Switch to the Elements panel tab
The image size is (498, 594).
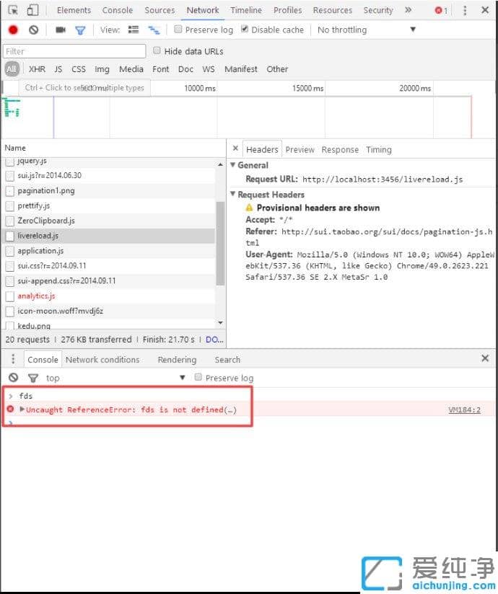click(74, 10)
